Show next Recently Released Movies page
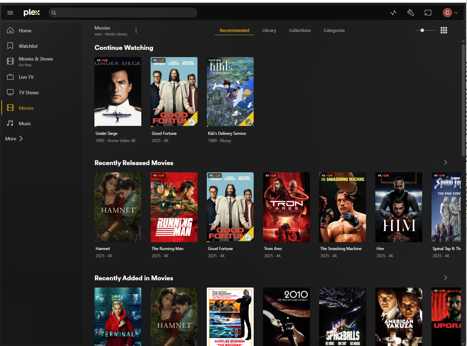Image resolution: width=467 pixels, height=346 pixels. [x=446, y=162]
